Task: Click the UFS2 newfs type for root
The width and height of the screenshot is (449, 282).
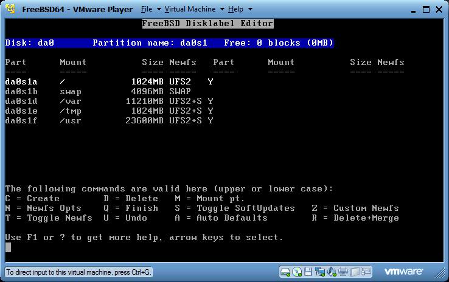Action: 180,82
